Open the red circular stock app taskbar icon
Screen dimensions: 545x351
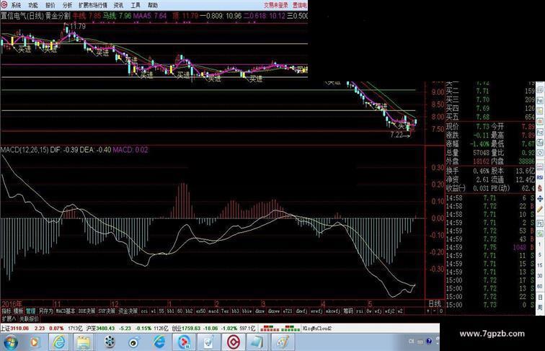click(234, 342)
